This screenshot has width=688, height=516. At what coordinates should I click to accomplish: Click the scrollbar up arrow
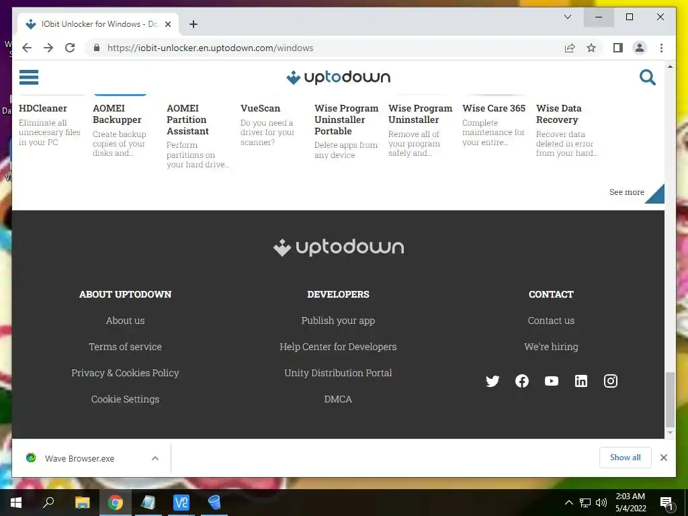[x=670, y=67]
